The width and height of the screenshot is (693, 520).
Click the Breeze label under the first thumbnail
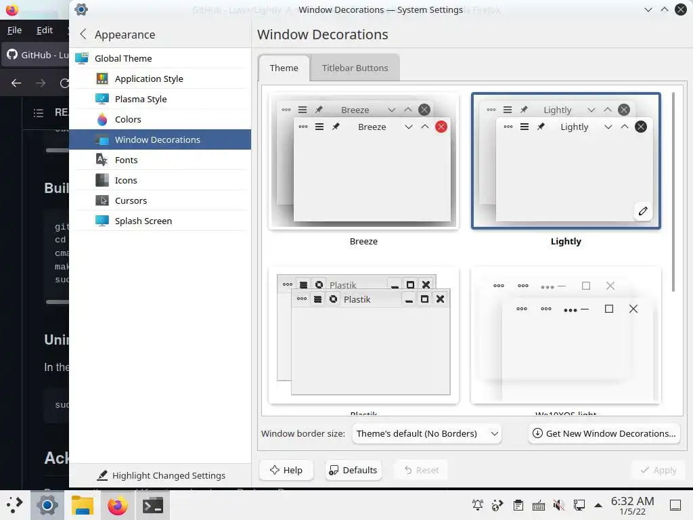(363, 242)
